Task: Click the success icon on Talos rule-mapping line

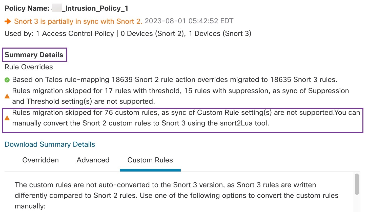Action: pyautogui.click(x=7, y=79)
